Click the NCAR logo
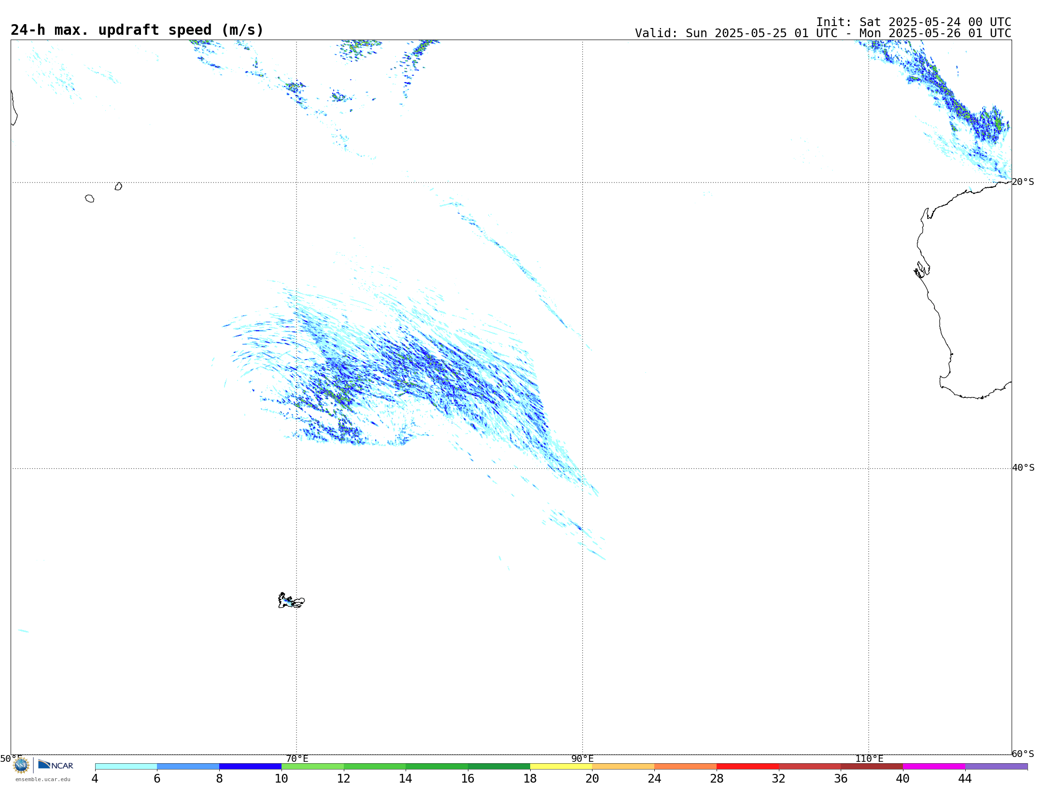This screenshot has width=1043, height=785. point(56,765)
